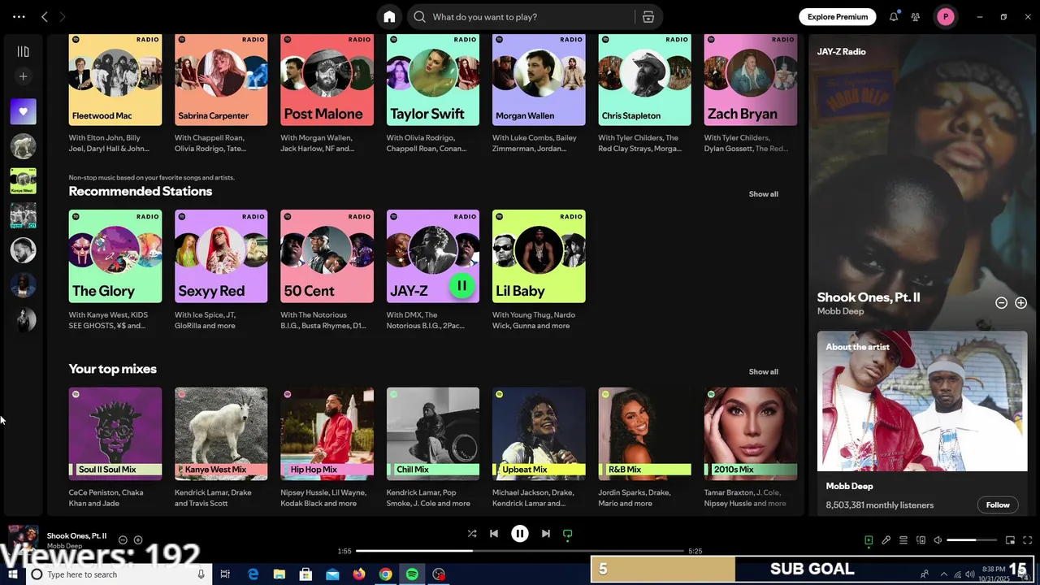This screenshot has width=1040, height=585.
Task: Open the What's New notifications bell
Action: coord(894,16)
